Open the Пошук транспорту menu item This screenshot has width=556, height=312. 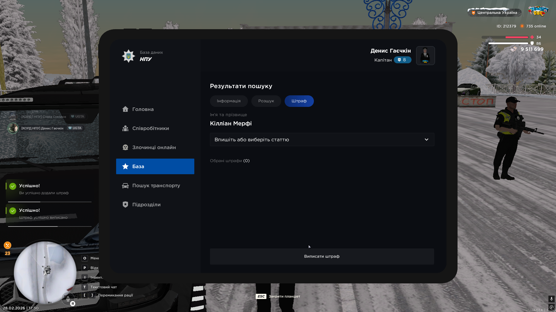coord(156,185)
